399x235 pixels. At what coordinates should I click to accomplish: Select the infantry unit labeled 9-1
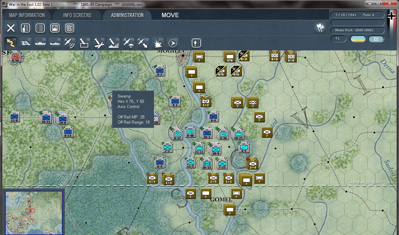[x=175, y=102]
